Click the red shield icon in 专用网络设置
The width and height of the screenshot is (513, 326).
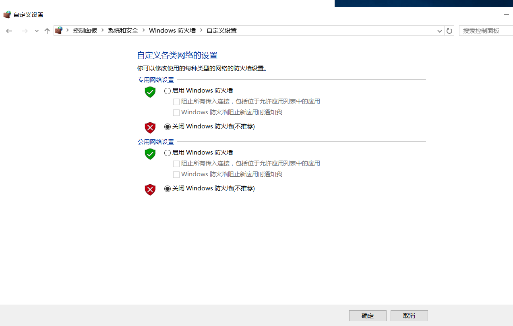tap(150, 128)
